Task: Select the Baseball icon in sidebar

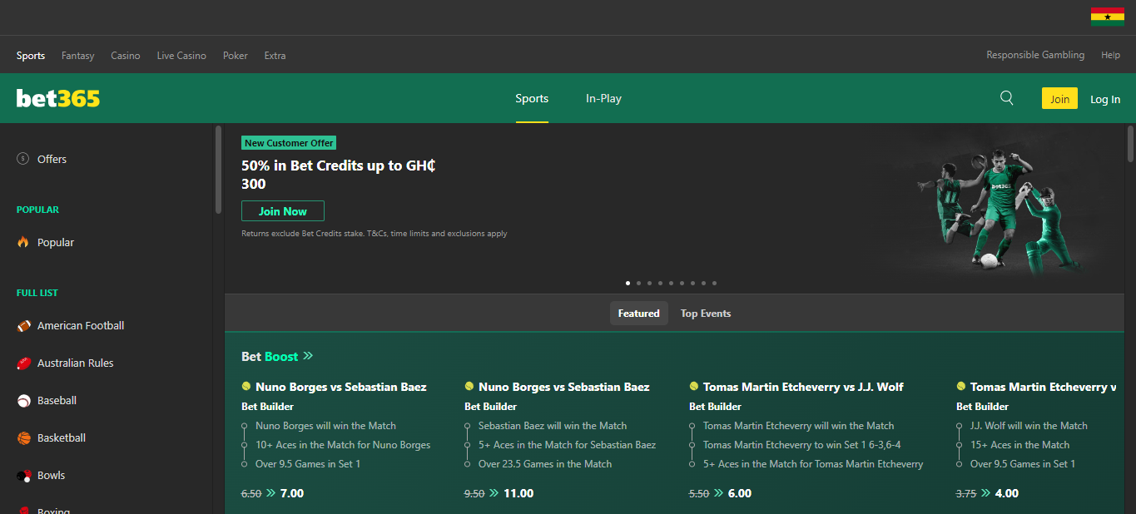Action: pos(23,401)
